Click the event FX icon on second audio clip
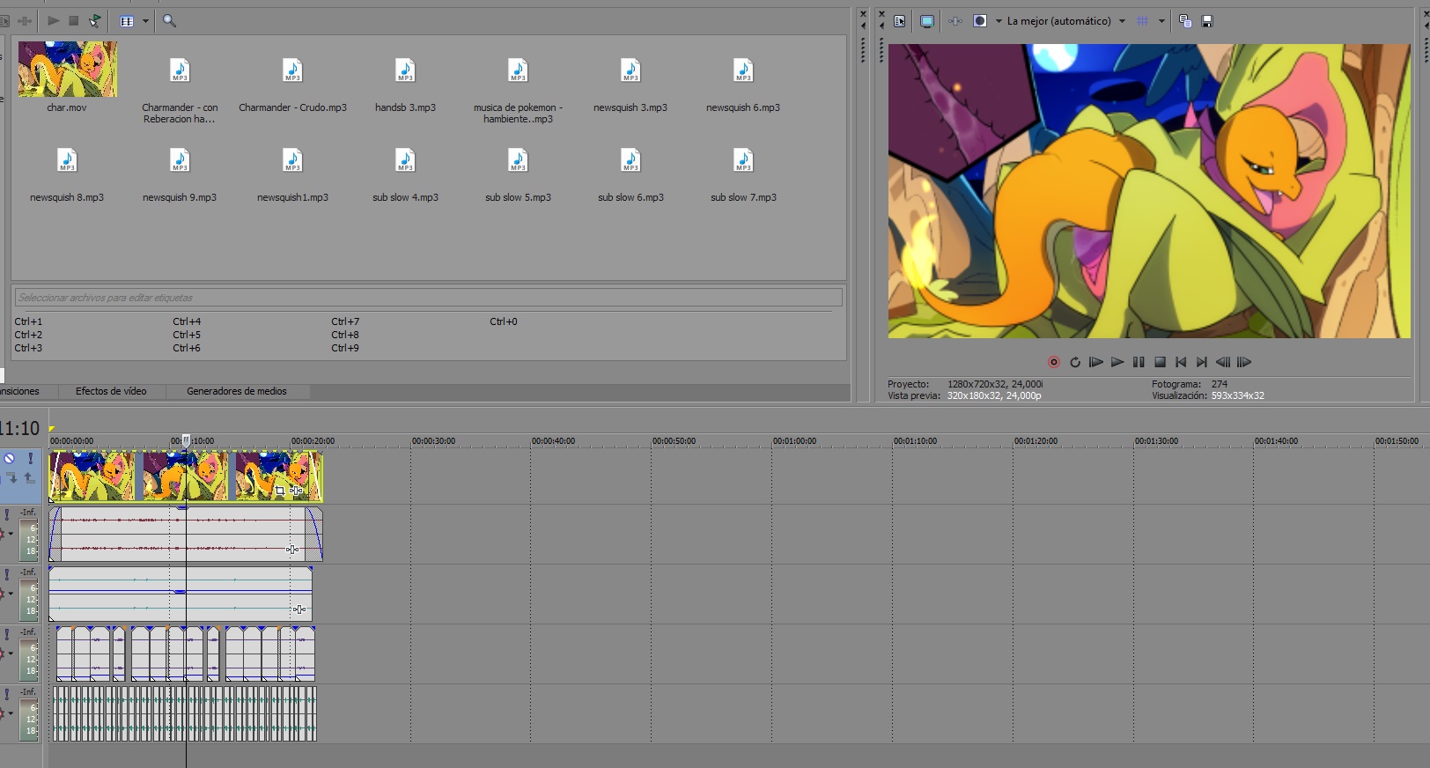Viewport: 1430px width, 768px height. (x=299, y=609)
